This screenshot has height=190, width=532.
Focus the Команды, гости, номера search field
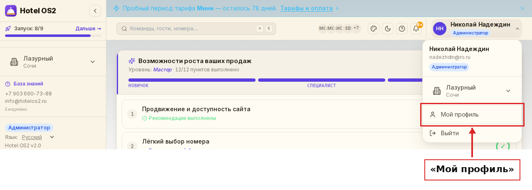pos(196,29)
